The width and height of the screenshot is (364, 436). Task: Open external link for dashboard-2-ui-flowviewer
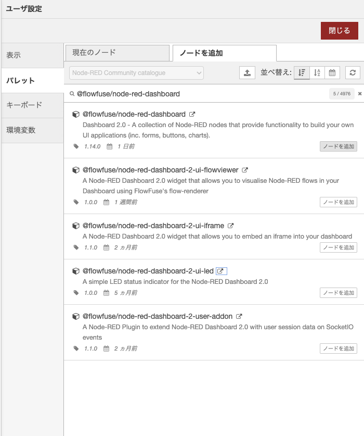tap(245, 170)
